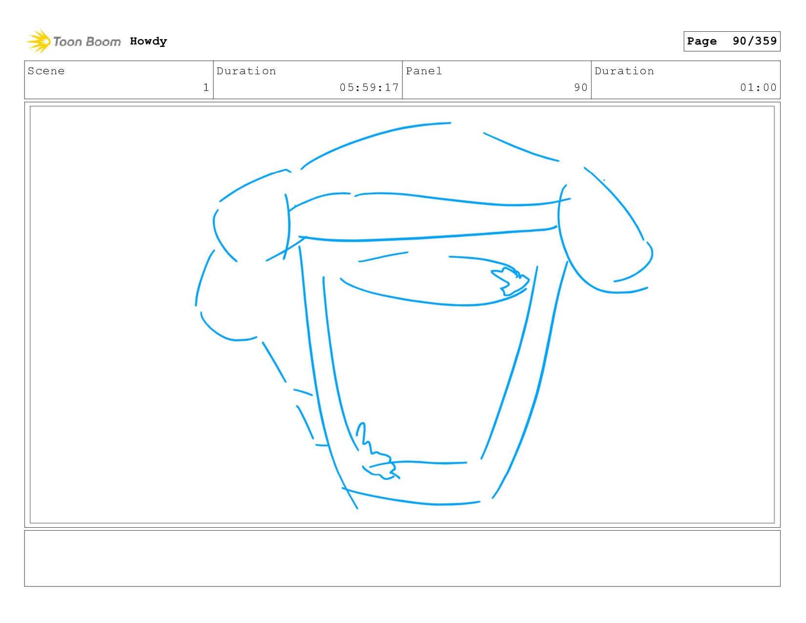Select the 'Howdy' project title text
Image resolution: width=806 pixels, height=623 pixels.
(148, 42)
